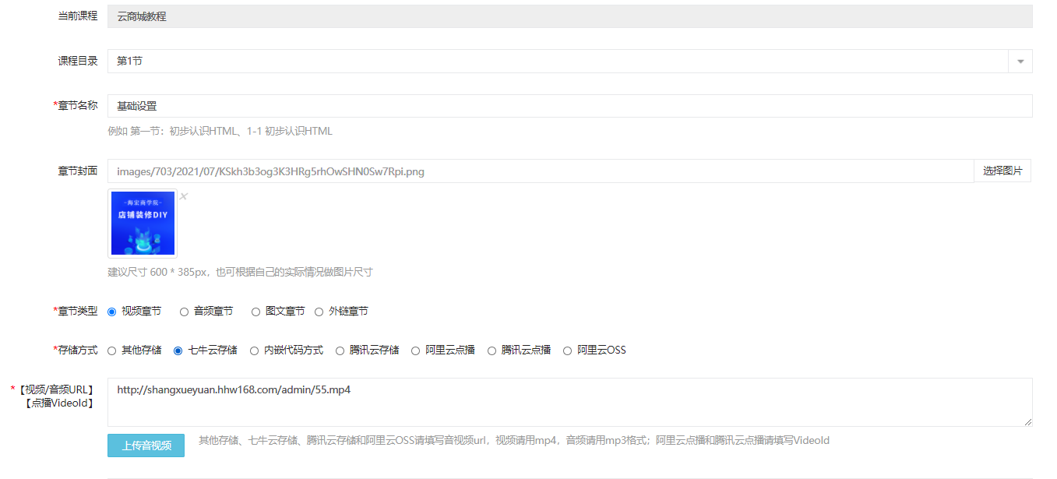Screen dimensions: 1057x479
Task: Choose 阿里云OSS storage option
Action: tap(568, 350)
